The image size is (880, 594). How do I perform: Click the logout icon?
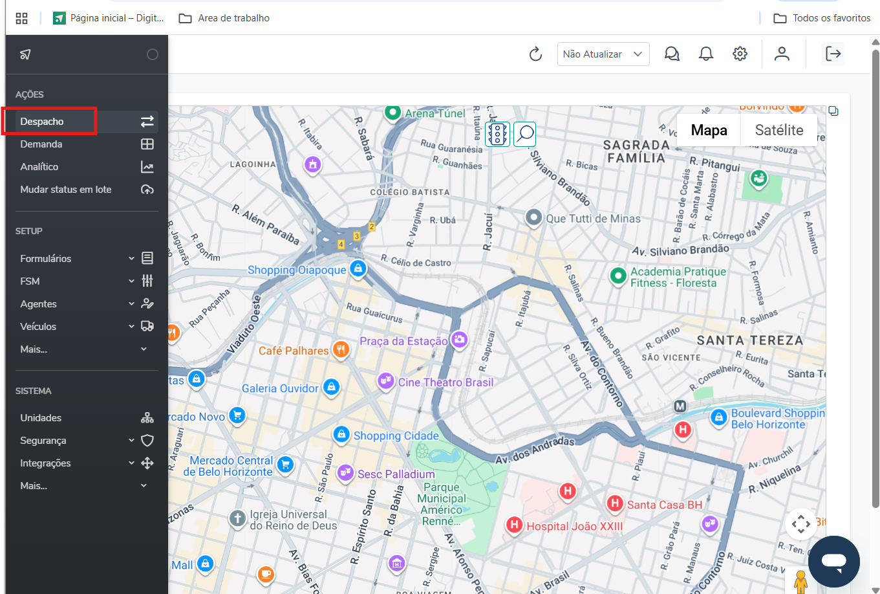point(833,54)
